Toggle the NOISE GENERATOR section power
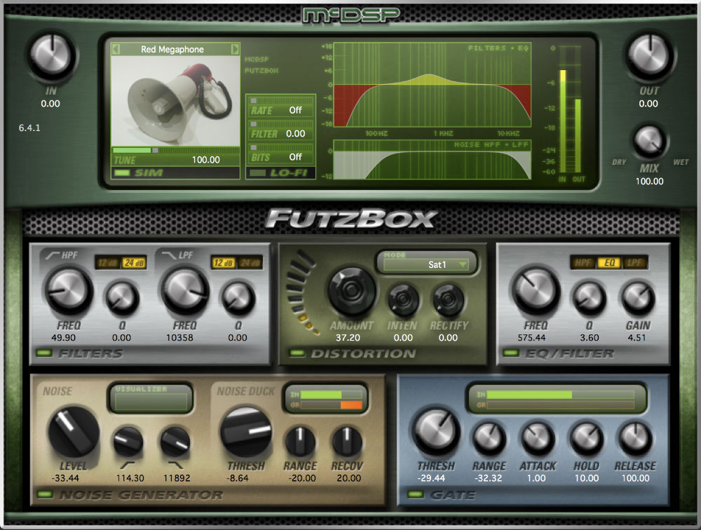701x530 pixels. tap(45, 494)
